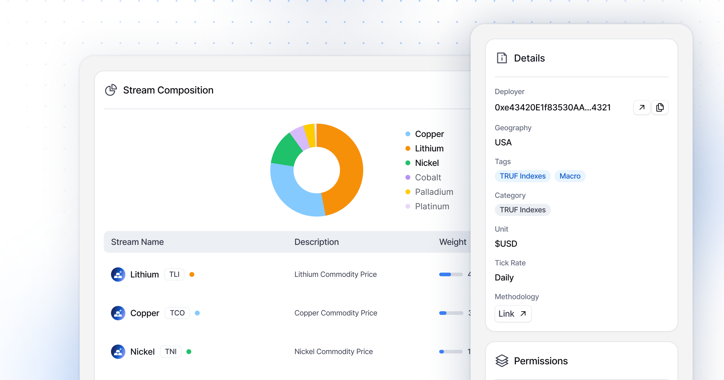The image size is (724, 380).
Task: Select the TRUF Indexes chip under Category
Action: coord(522,210)
